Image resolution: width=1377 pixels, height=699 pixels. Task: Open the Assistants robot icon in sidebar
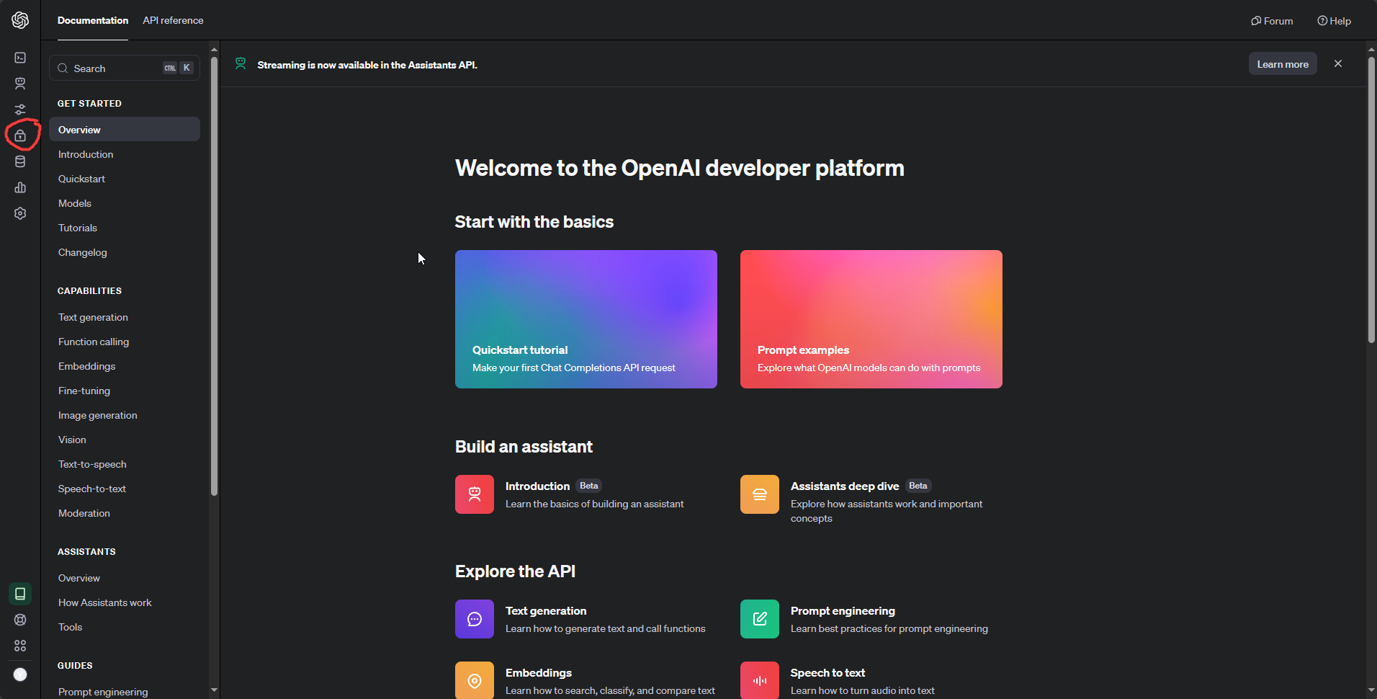(20, 84)
